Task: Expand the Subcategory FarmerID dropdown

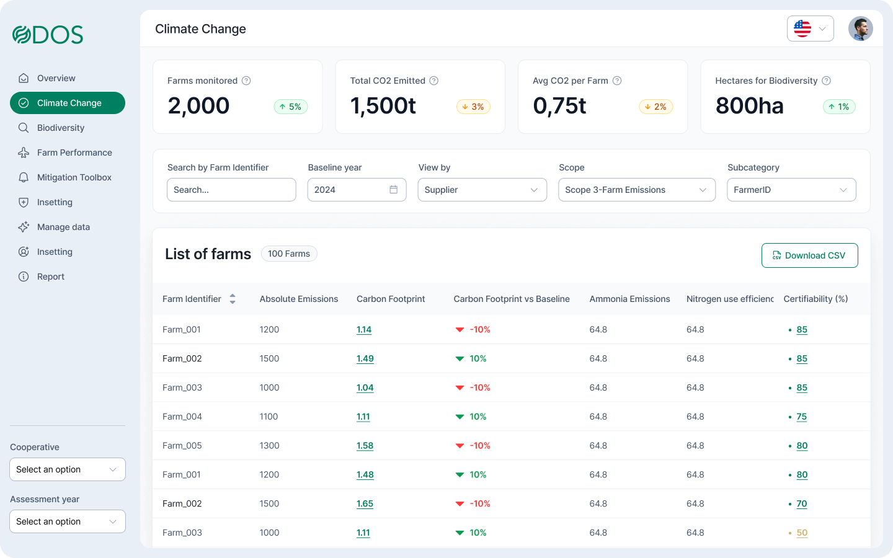Action: pyautogui.click(x=791, y=190)
